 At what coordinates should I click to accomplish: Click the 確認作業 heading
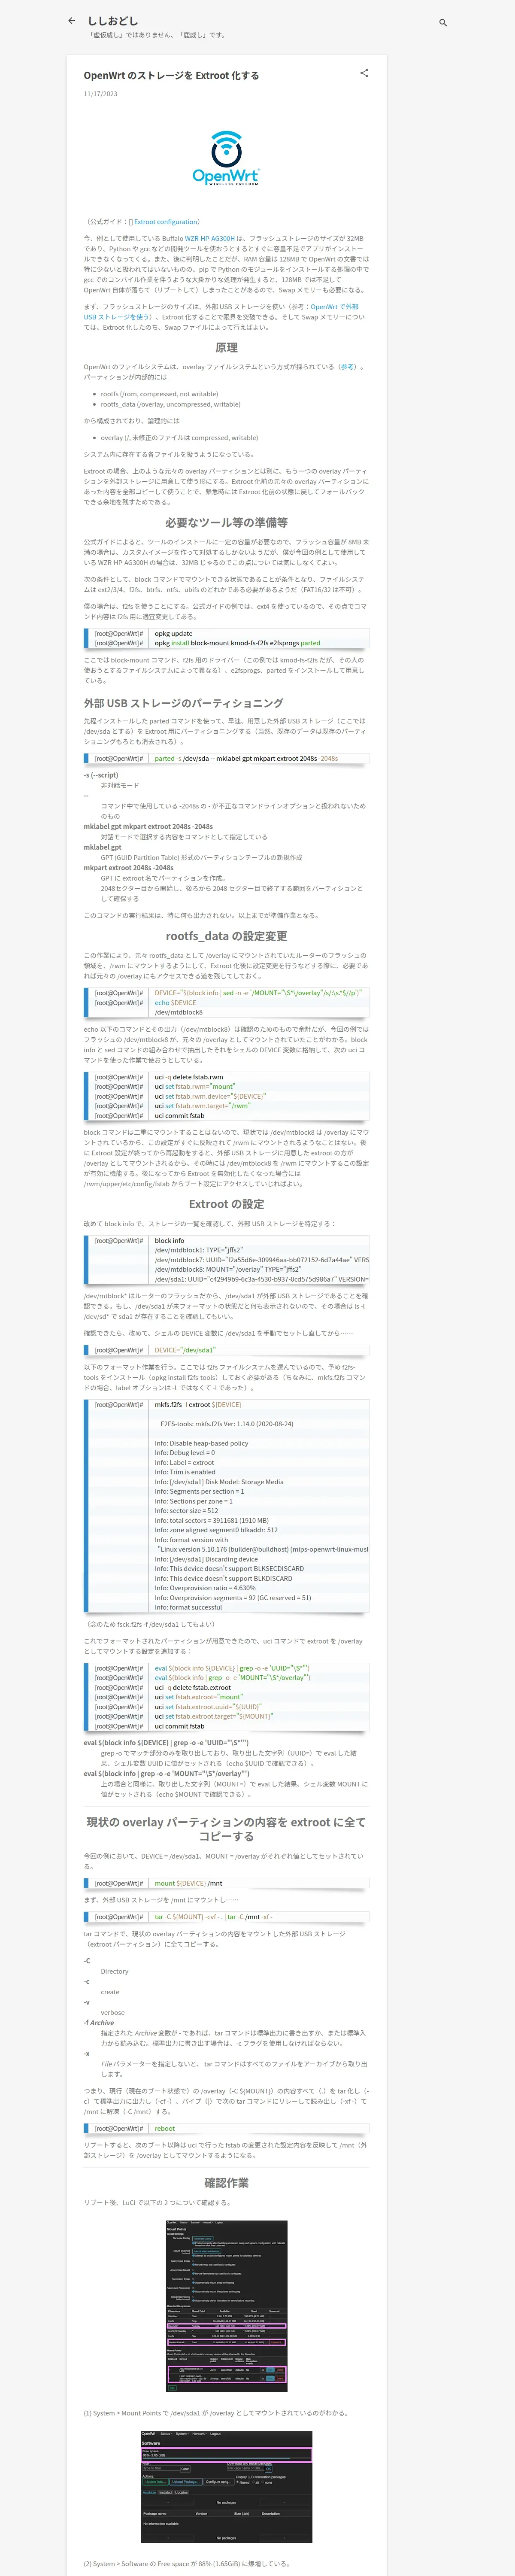pyautogui.click(x=227, y=2183)
